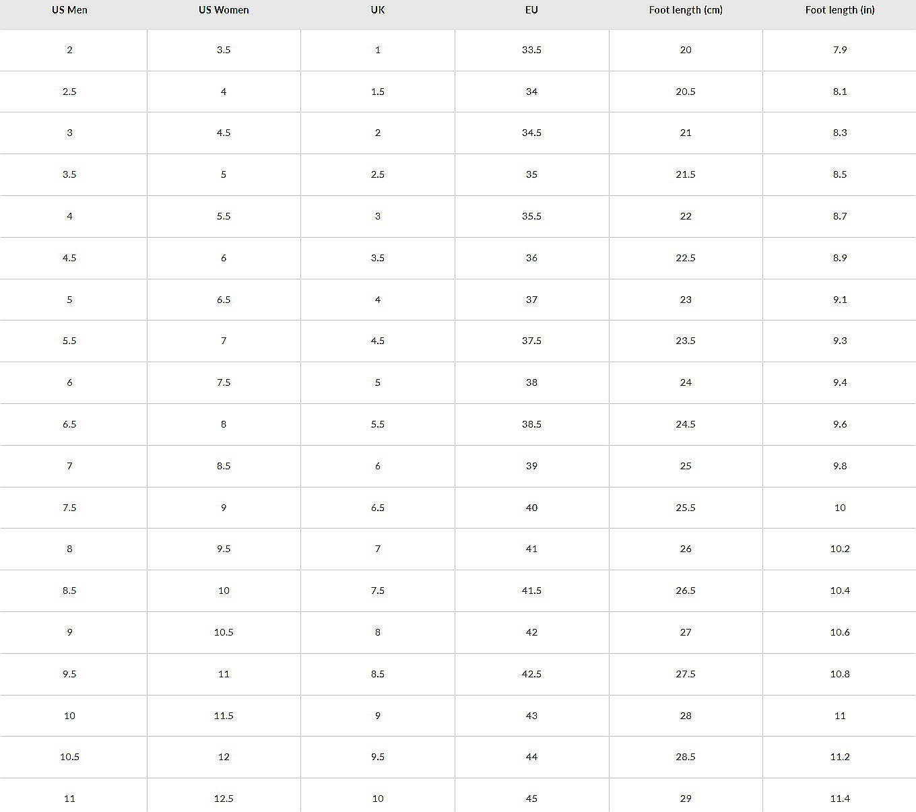Click the 23.5 cm foot length cell

click(686, 341)
